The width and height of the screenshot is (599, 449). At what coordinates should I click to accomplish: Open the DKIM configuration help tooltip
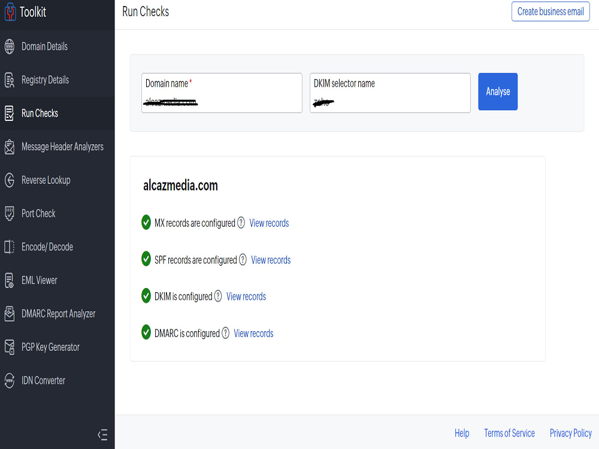point(218,296)
